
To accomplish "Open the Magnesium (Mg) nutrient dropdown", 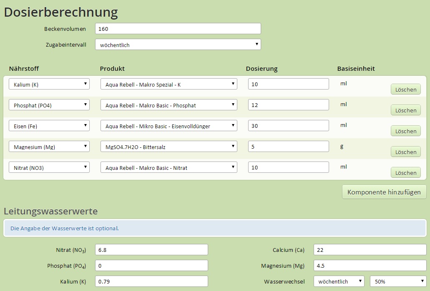I will (49, 147).
